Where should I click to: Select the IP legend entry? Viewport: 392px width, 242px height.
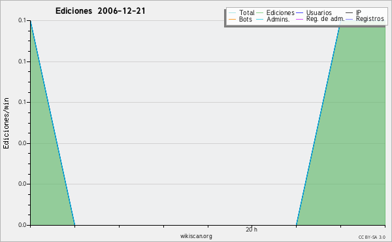pos(353,12)
